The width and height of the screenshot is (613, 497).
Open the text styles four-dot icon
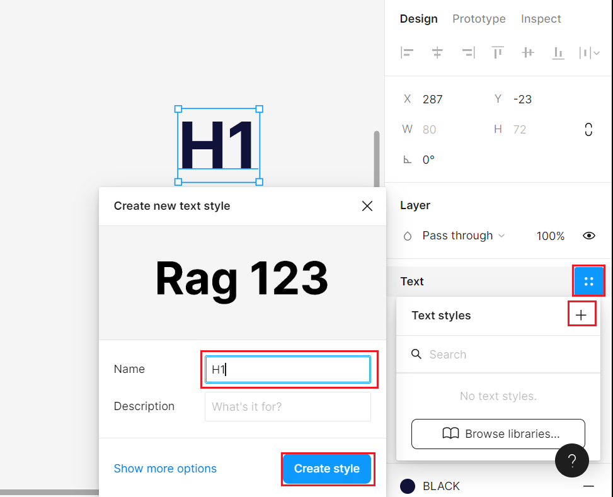pyautogui.click(x=589, y=282)
